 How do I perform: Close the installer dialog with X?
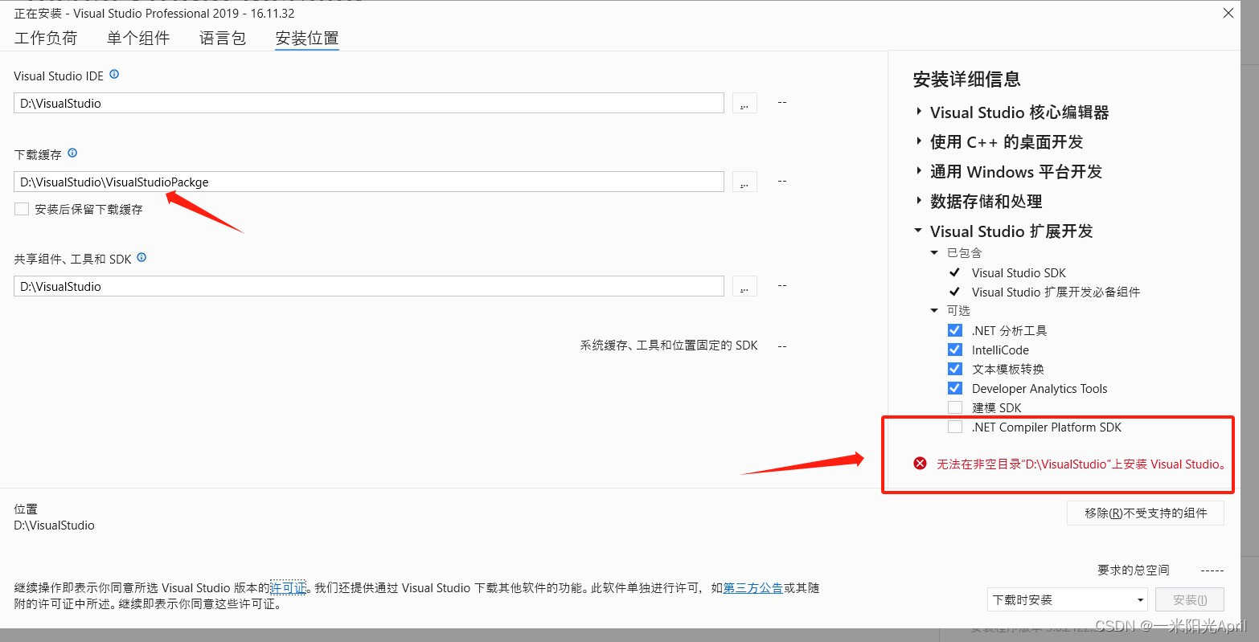pos(1228,13)
